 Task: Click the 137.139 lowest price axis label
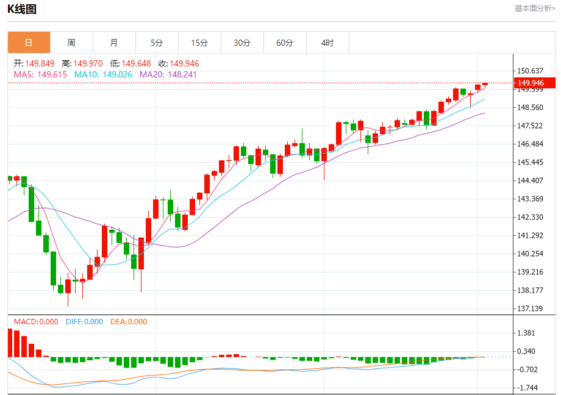(530, 308)
